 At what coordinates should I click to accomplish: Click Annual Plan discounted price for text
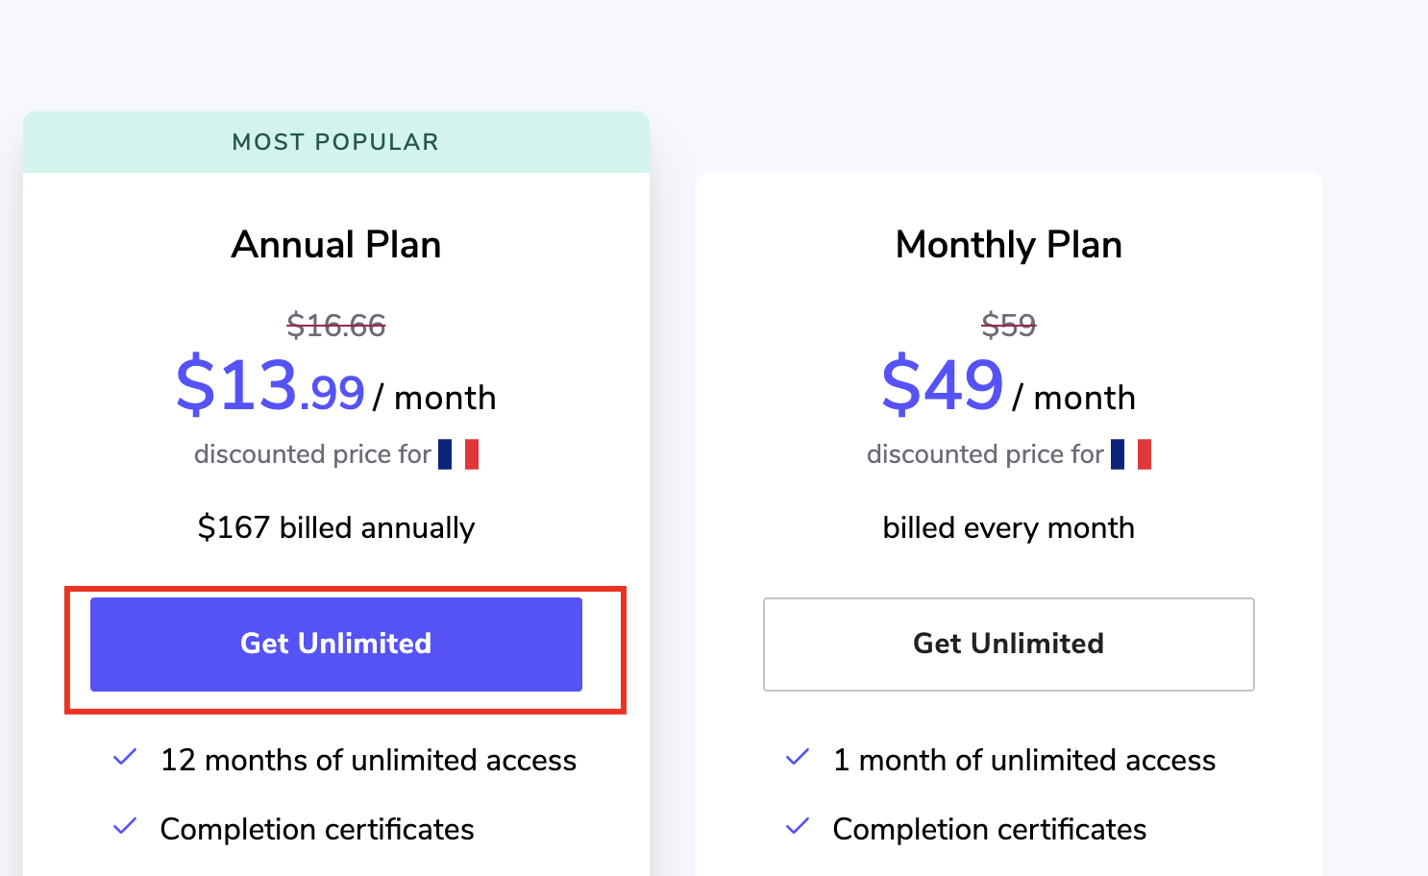point(313,454)
